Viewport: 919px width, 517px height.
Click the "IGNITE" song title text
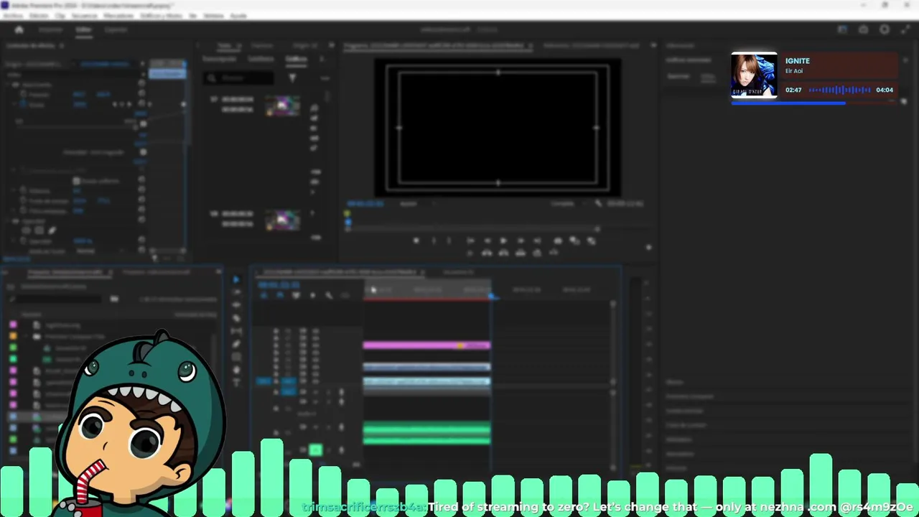797,61
